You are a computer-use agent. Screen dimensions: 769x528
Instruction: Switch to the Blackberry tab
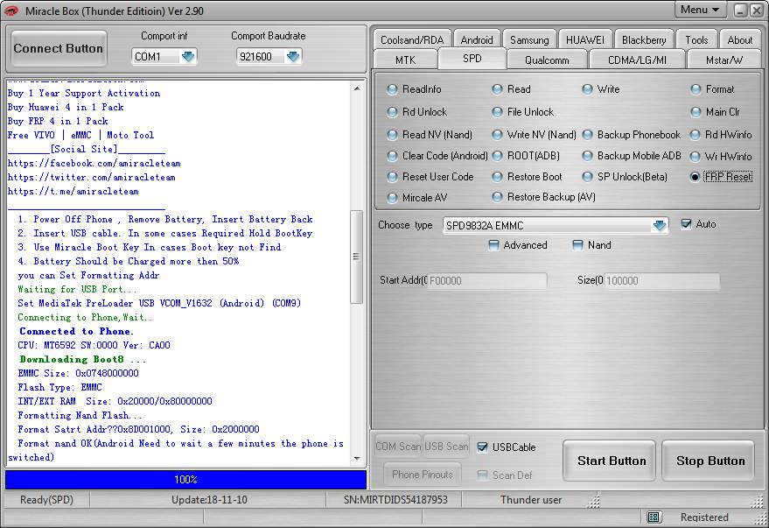coord(644,39)
